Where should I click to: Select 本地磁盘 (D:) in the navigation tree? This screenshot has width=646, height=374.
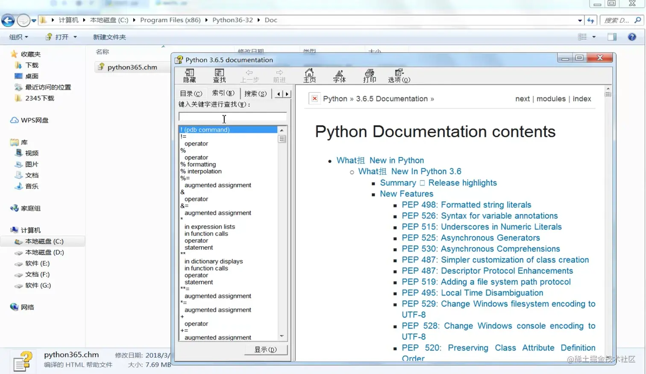click(44, 252)
